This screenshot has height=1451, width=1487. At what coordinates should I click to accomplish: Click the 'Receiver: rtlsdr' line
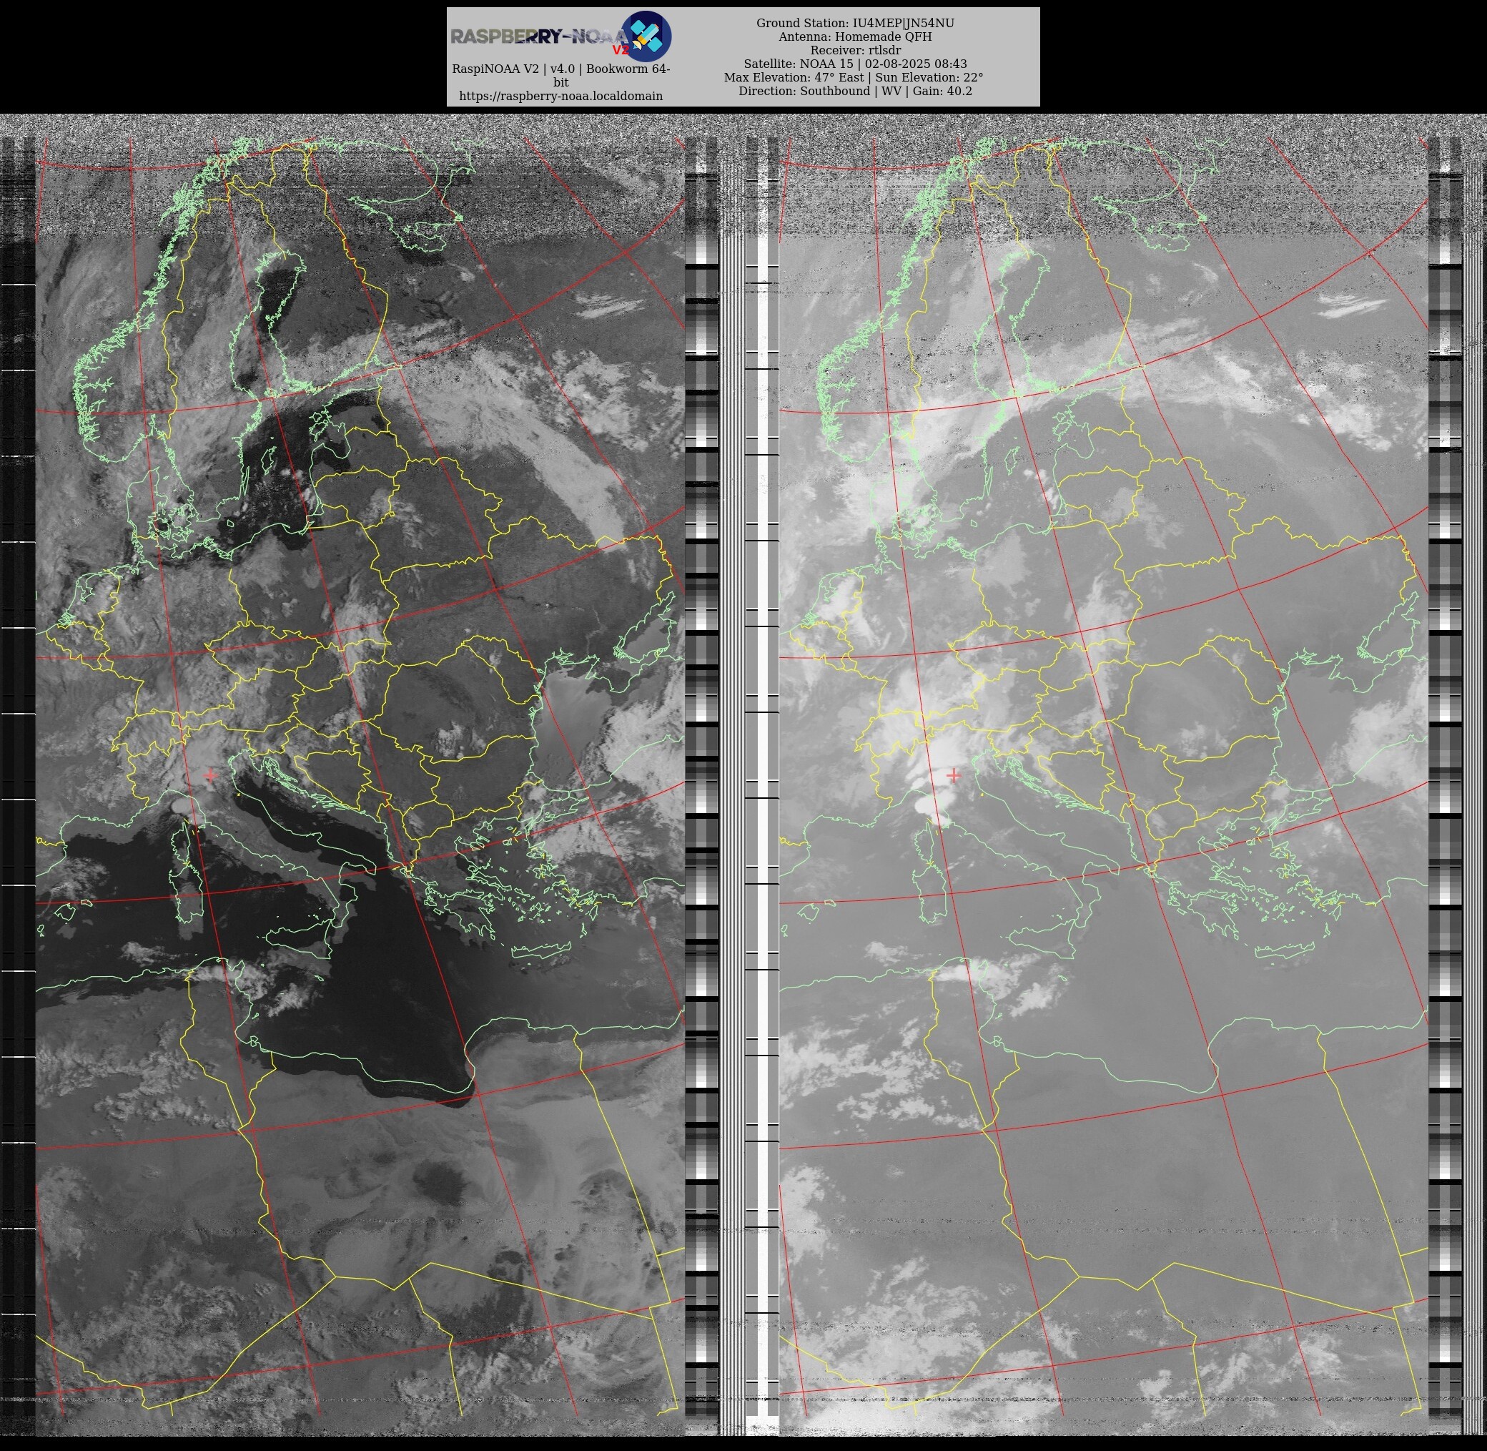coord(855,50)
